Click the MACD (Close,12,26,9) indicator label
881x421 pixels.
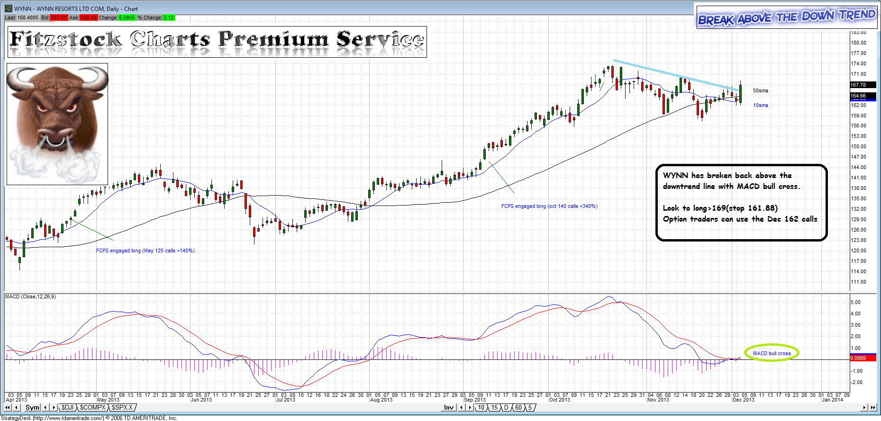(x=30, y=296)
